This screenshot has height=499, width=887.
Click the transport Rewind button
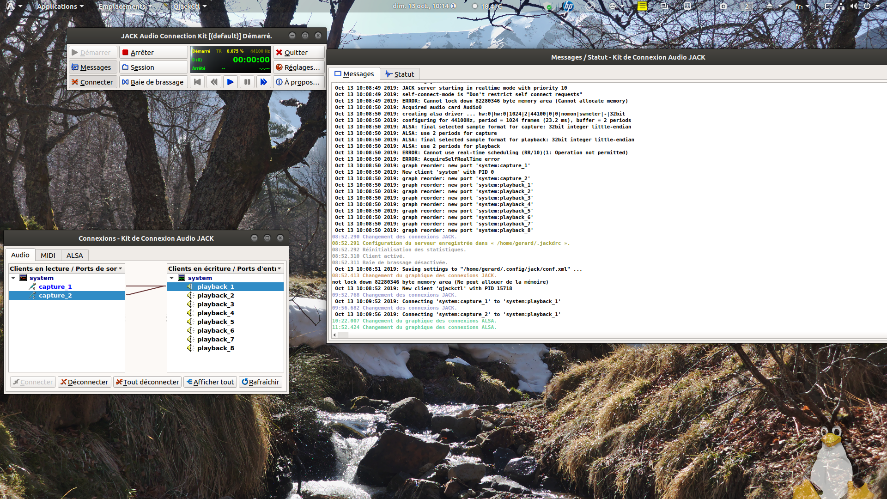[213, 82]
